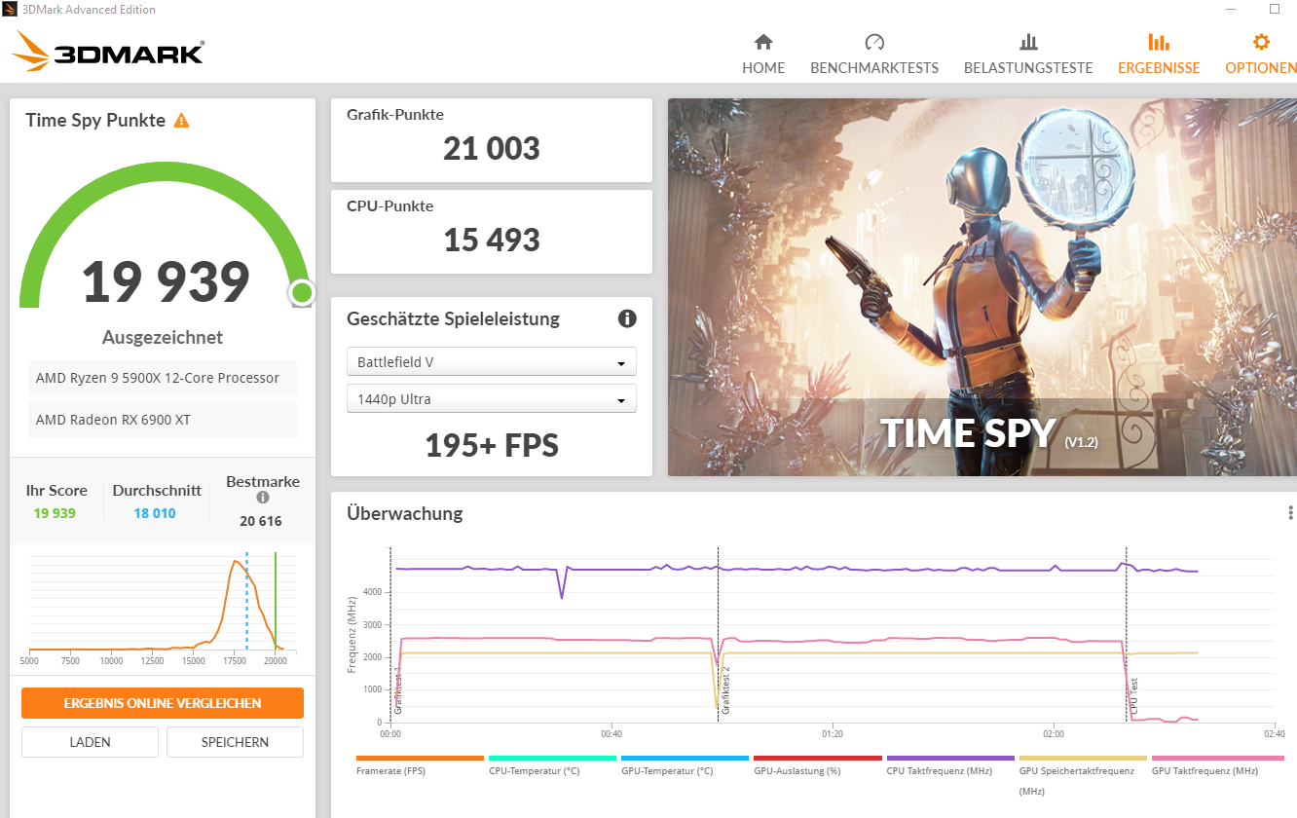The height and width of the screenshot is (818, 1297).
Task: Open the 1440p Ultra resolution dropdown
Action: (492, 398)
